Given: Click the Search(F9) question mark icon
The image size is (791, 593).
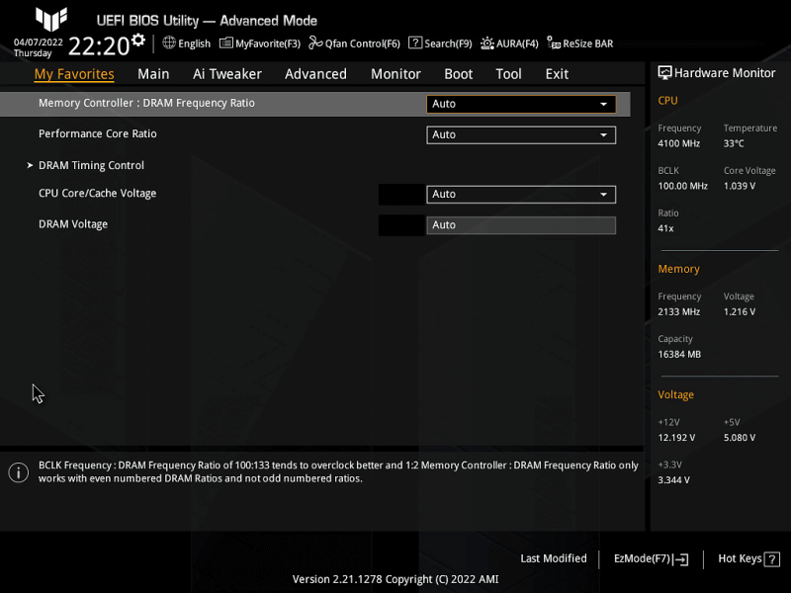Looking at the screenshot, I should (415, 42).
